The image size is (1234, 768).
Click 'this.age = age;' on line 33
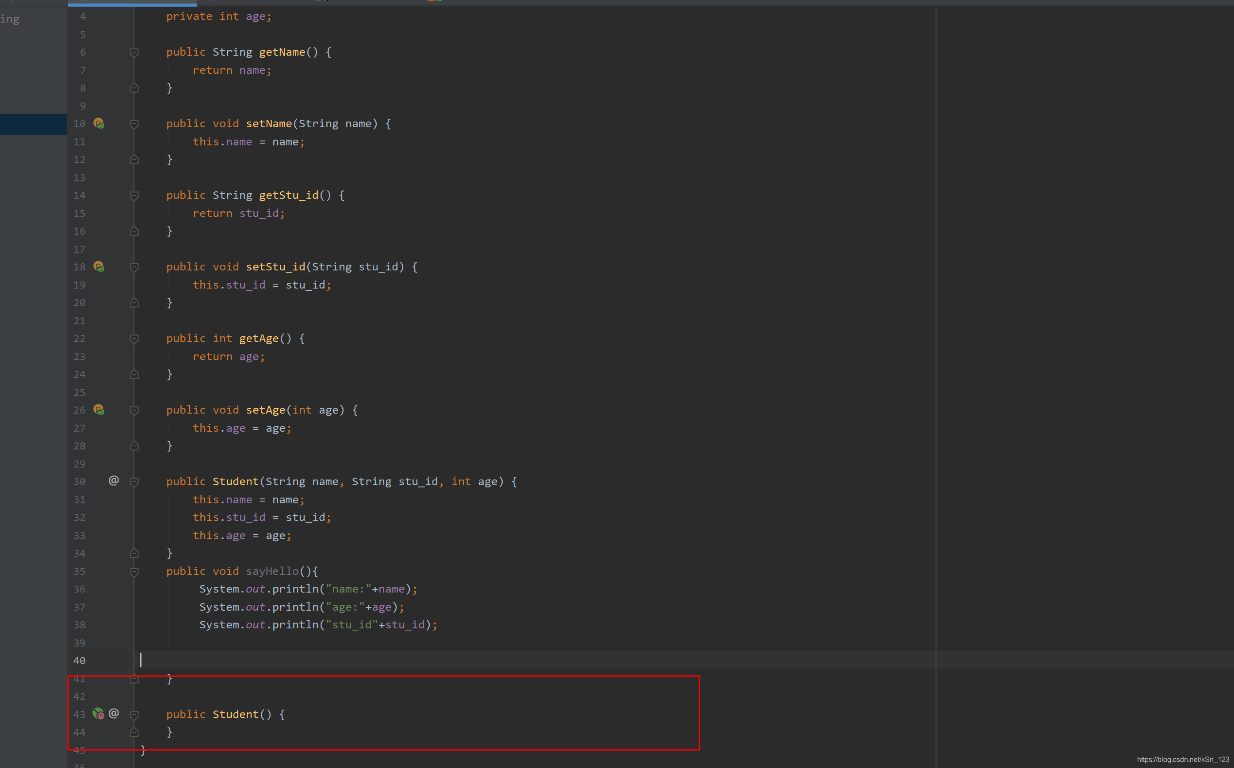(242, 536)
